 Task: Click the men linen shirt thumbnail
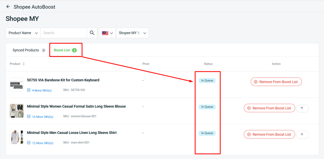point(17,137)
